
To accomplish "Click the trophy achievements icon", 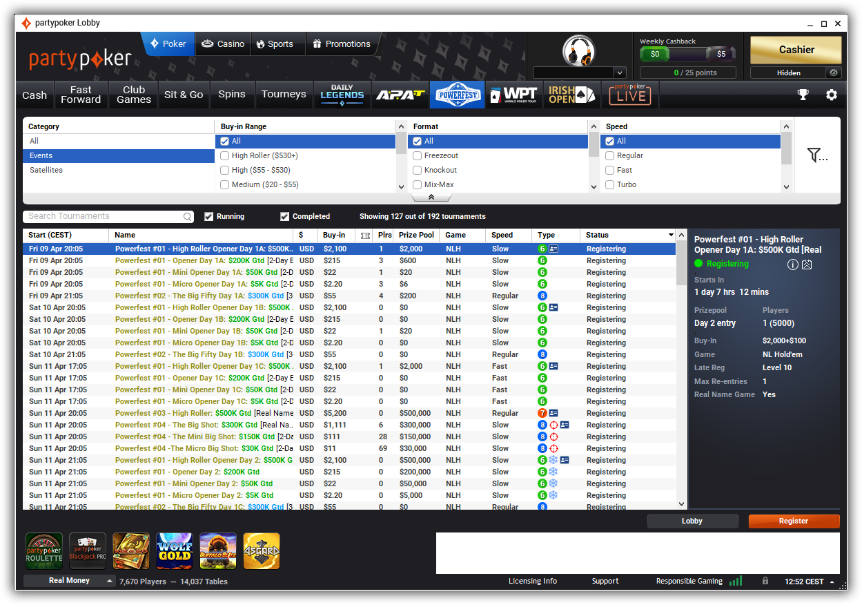I will (x=803, y=95).
